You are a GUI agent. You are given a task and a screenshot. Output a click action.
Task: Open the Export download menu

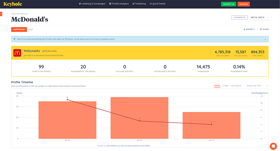(249, 29)
